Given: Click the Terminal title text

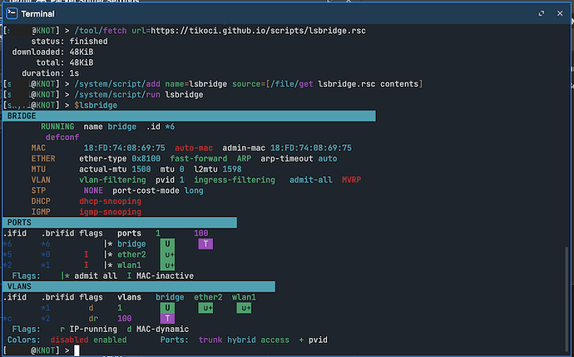Looking at the screenshot, I should 37,14.
